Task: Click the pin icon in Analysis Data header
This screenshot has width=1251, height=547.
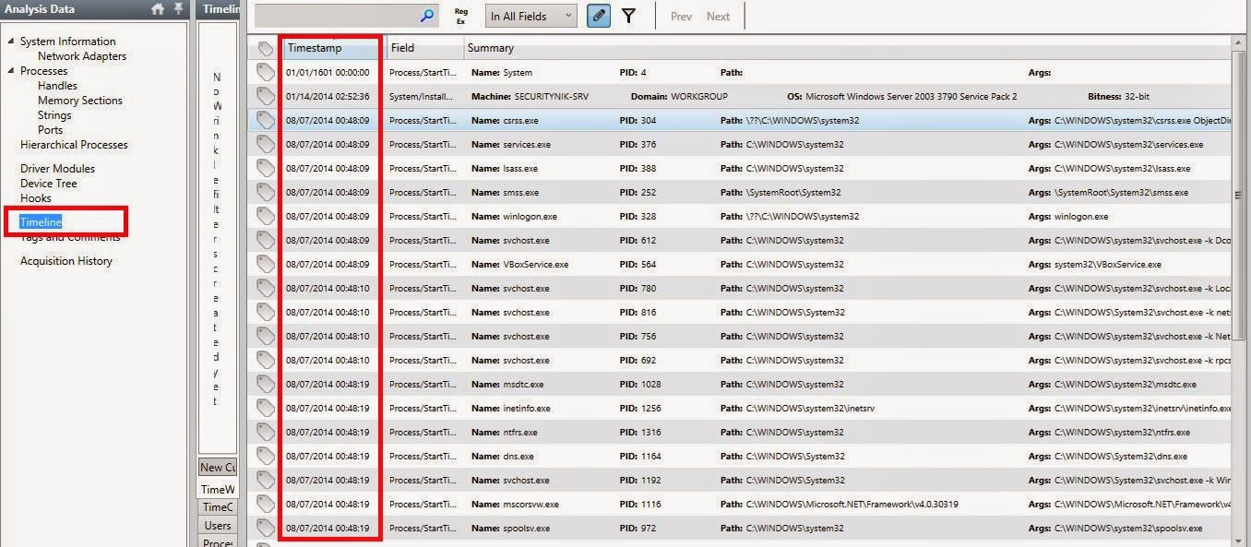Action: (x=179, y=8)
